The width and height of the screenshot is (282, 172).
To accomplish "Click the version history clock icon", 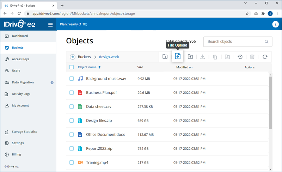I will [x=240, y=57].
